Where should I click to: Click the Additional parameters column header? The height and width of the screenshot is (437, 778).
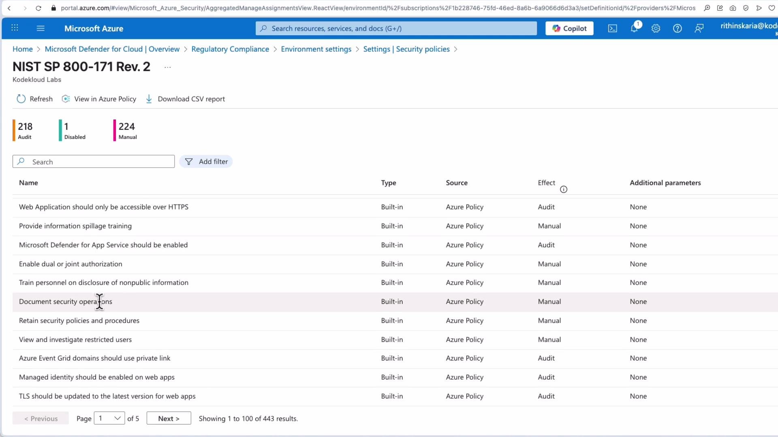point(665,183)
